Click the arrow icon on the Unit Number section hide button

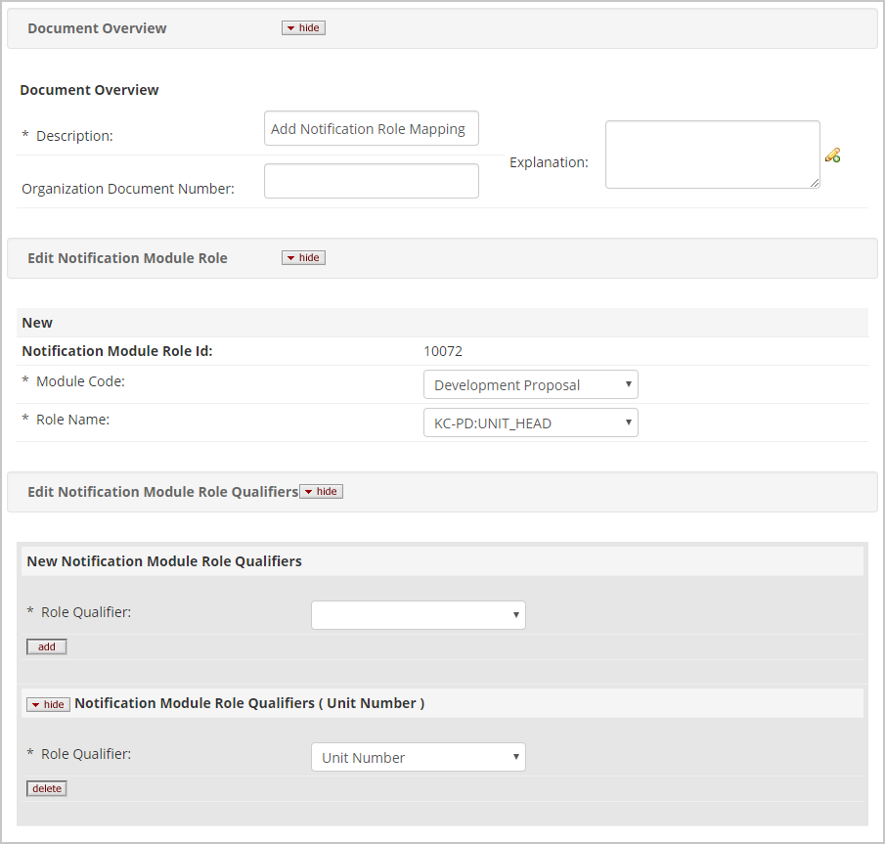coord(37,704)
